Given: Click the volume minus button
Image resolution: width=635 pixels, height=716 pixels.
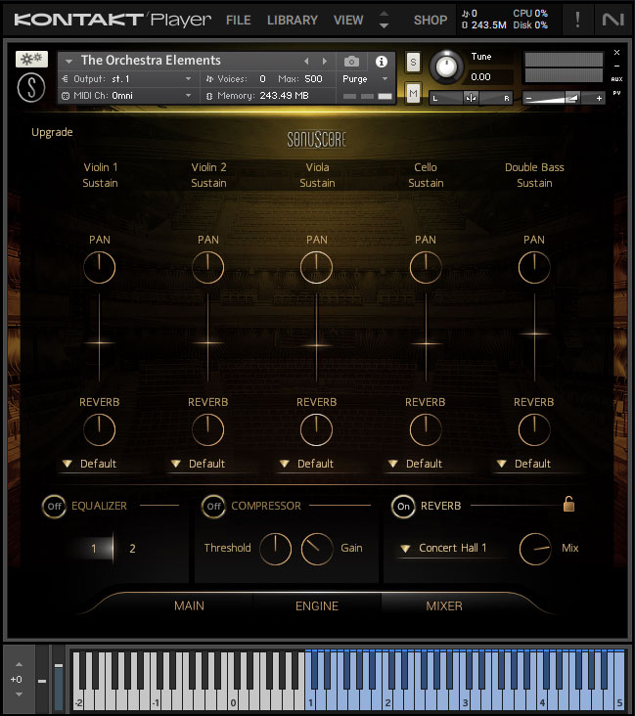Looking at the screenshot, I should click(x=529, y=98).
